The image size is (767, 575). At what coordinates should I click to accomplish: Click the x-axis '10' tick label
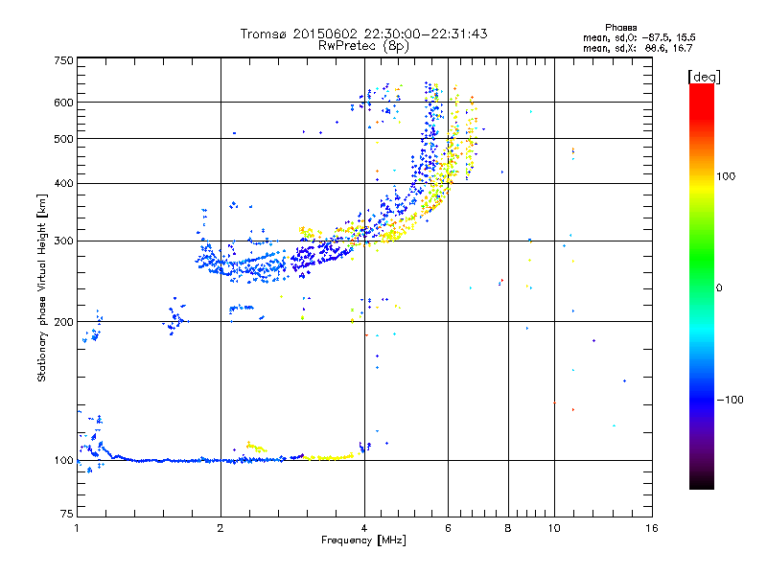554,528
